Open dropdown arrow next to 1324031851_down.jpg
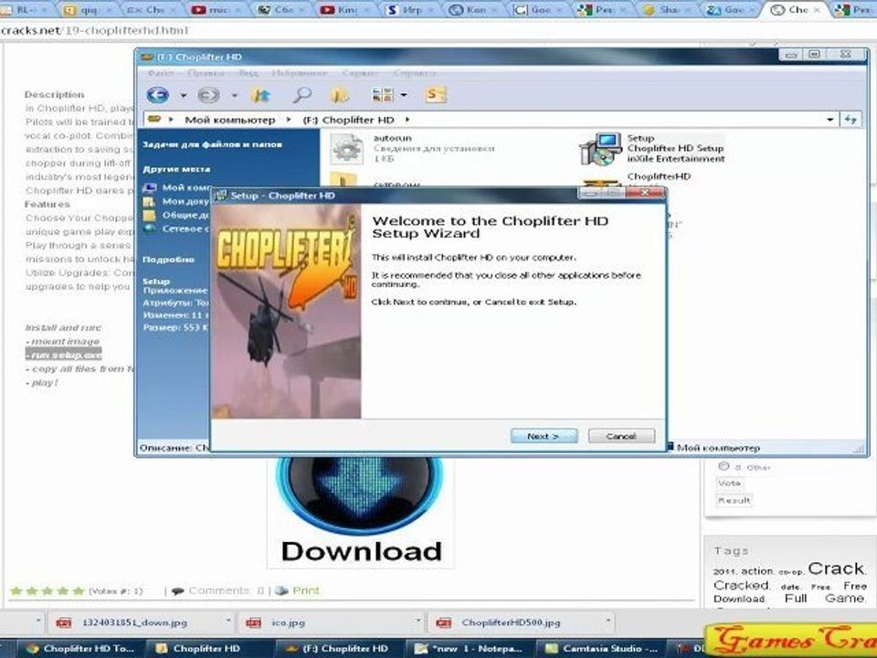877x658 pixels. [227, 621]
